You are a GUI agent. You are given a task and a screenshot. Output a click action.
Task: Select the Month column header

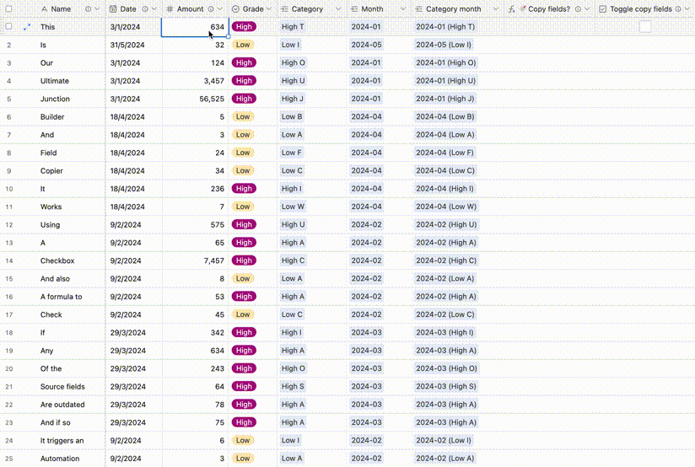(372, 9)
